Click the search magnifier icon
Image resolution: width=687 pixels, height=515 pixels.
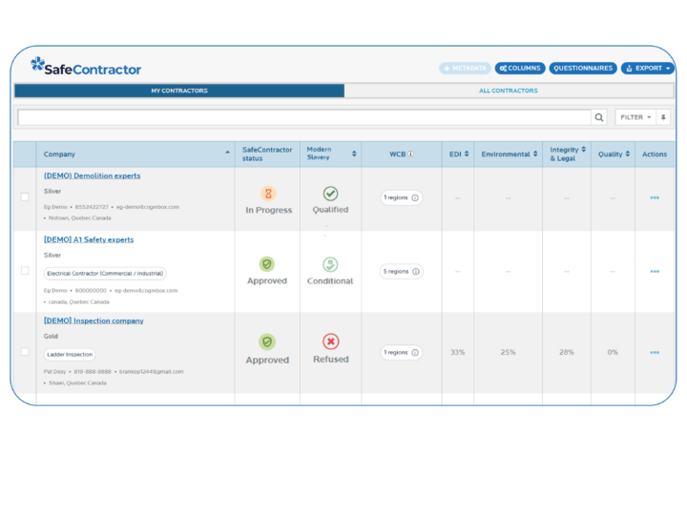pyautogui.click(x=599, y=117)
